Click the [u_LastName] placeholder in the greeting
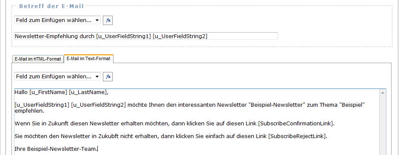This screenshot has width=403, height=155. click(88, 92)
